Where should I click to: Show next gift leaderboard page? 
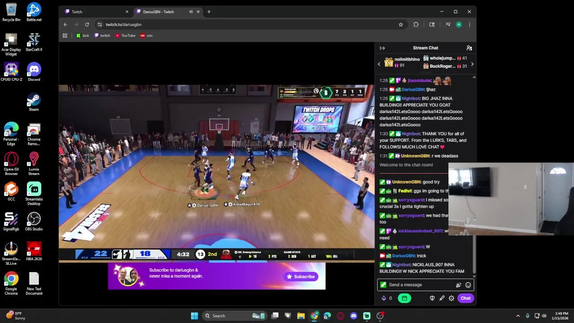[472, 64]
